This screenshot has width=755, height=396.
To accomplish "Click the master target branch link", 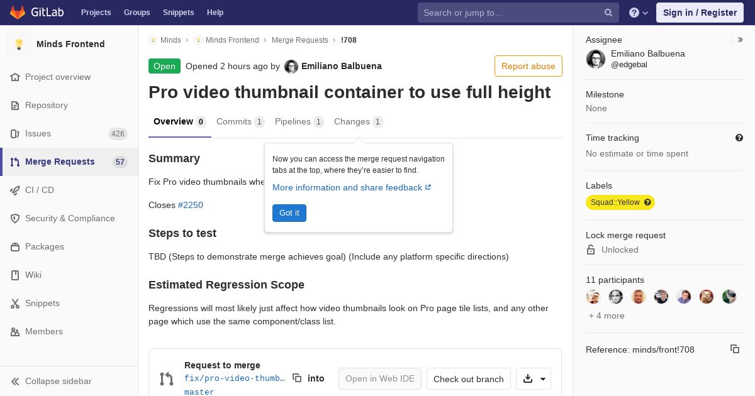I will click(x=199, y=392).
